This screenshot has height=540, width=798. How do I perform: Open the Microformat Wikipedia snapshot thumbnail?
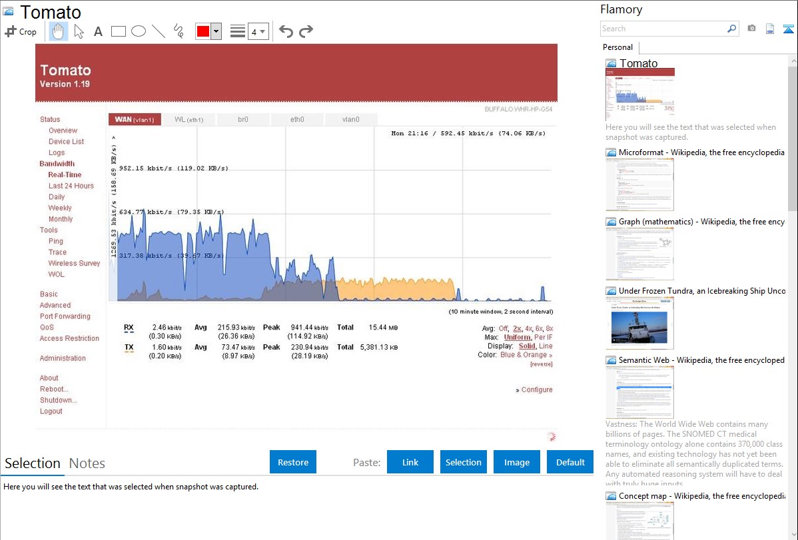click(x=639, y=184)
